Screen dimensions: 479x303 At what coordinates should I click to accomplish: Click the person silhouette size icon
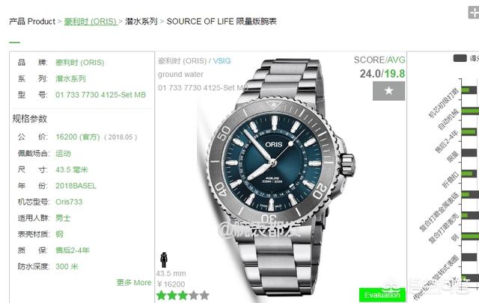(x=164, y=260)
